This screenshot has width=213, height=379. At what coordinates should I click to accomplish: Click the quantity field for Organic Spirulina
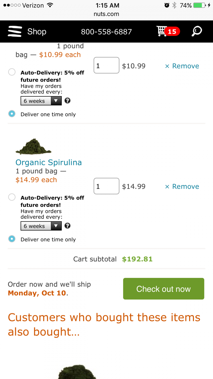tap(106, 186)
